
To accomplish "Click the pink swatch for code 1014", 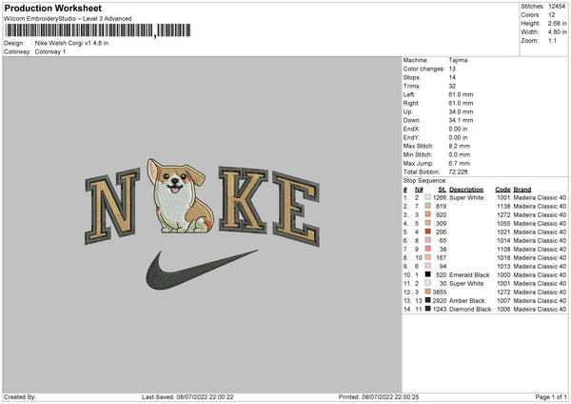I will 428,240.
